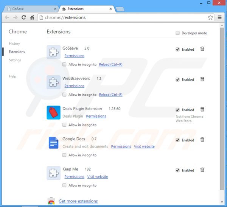The width and height of the screenshot is (227, 207).
Task: Switch to the GoSave tab
Action: pos(31,9)
